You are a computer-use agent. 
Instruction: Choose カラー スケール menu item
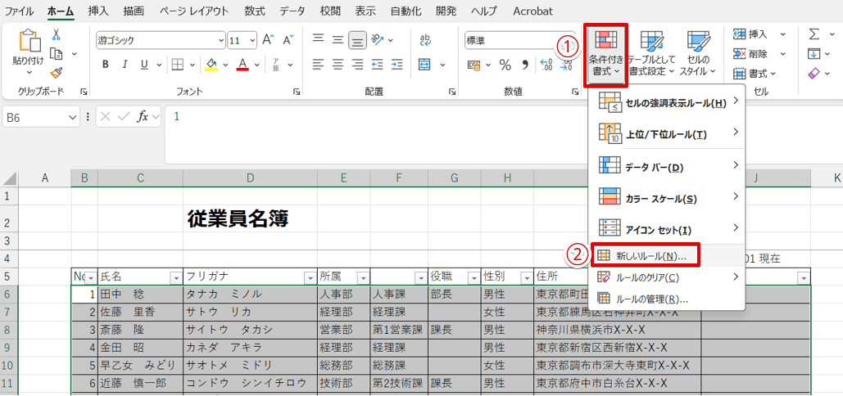pyautogui.click(x=667, y=199)
